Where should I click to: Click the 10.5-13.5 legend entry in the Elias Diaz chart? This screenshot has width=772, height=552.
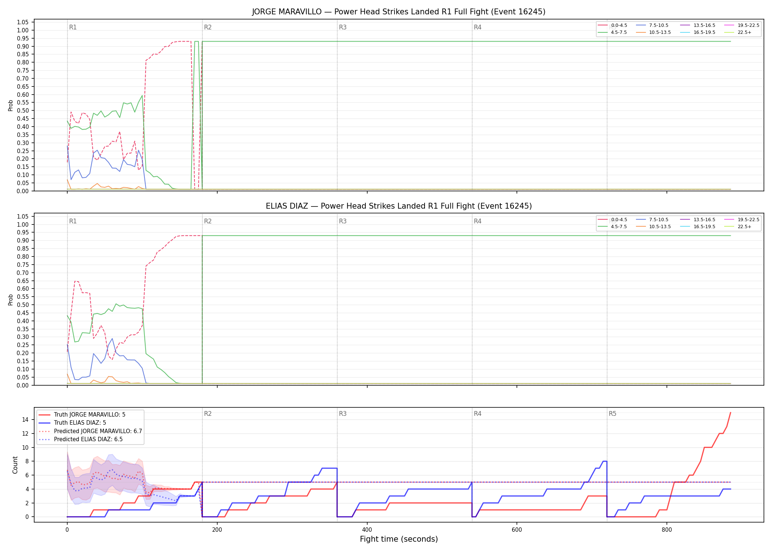(653, 227)
